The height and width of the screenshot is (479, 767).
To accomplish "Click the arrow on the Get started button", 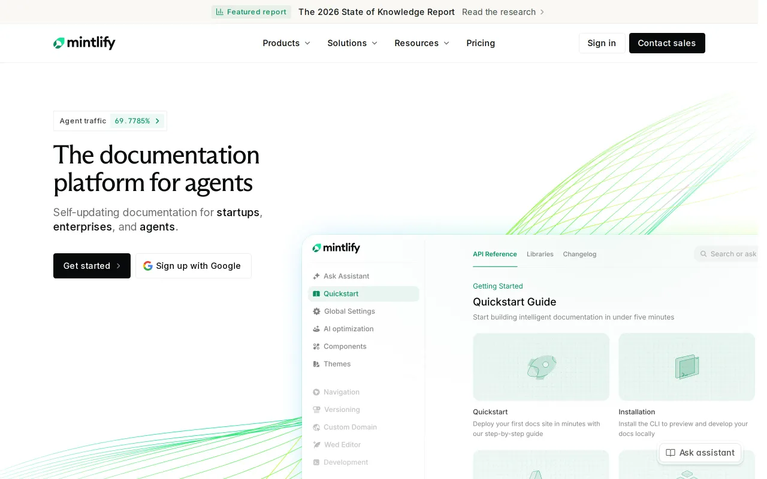I will (x=119, y=266).
